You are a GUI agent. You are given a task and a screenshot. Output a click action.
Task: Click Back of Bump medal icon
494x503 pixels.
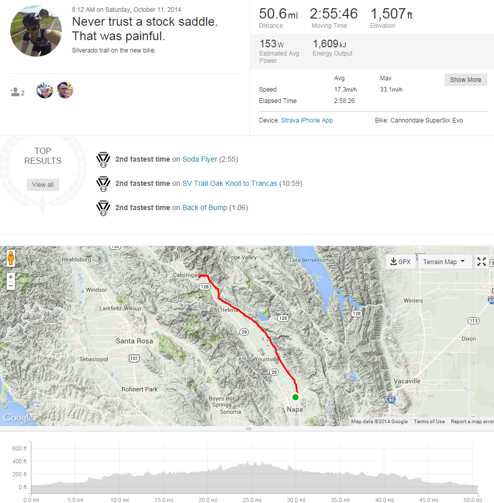pyautogui.click(x=103, y=208)
